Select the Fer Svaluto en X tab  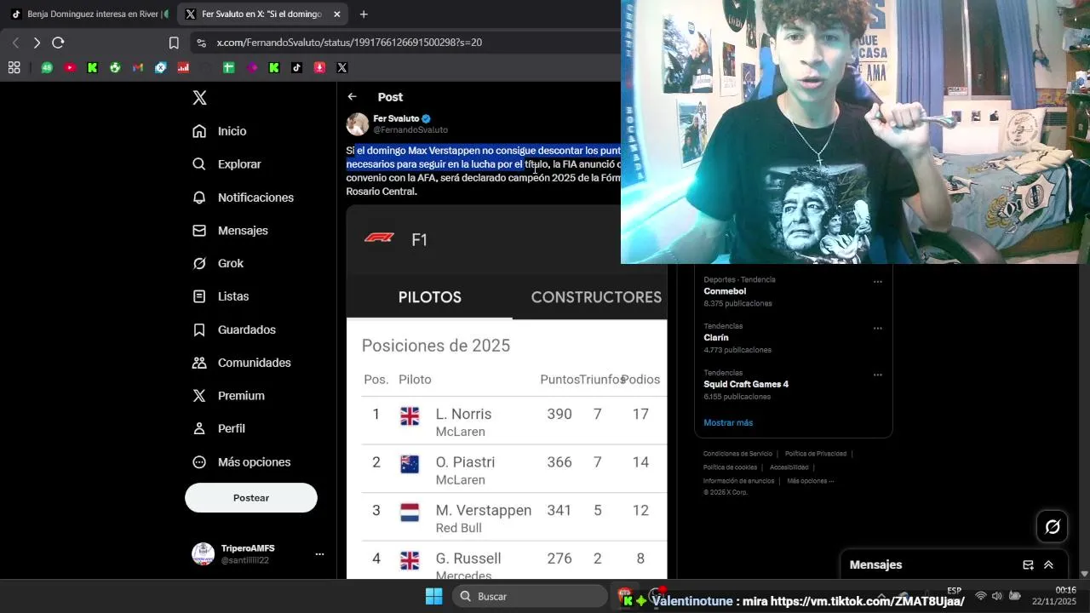[263, 14]
